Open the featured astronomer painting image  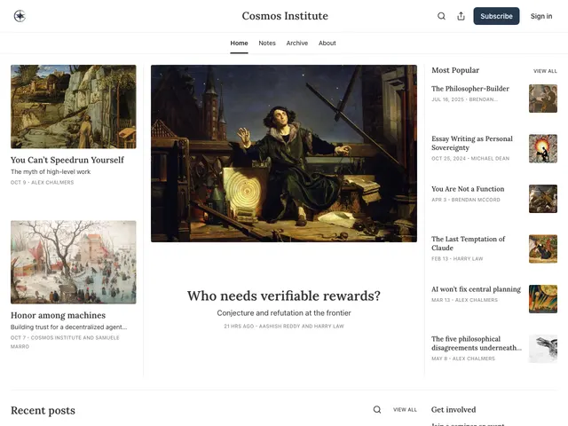(284, 154)
